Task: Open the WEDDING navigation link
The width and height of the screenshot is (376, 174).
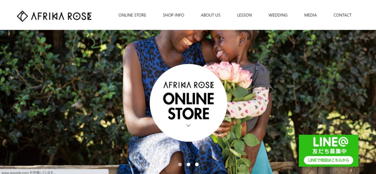Action: click(278, 15)
